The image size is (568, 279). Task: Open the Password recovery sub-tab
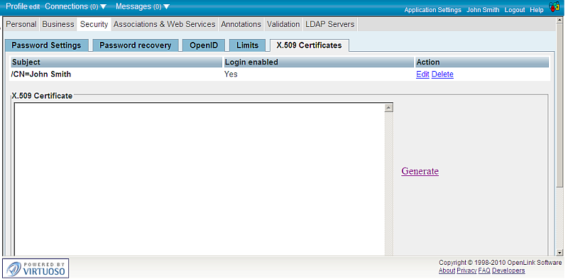136,45
